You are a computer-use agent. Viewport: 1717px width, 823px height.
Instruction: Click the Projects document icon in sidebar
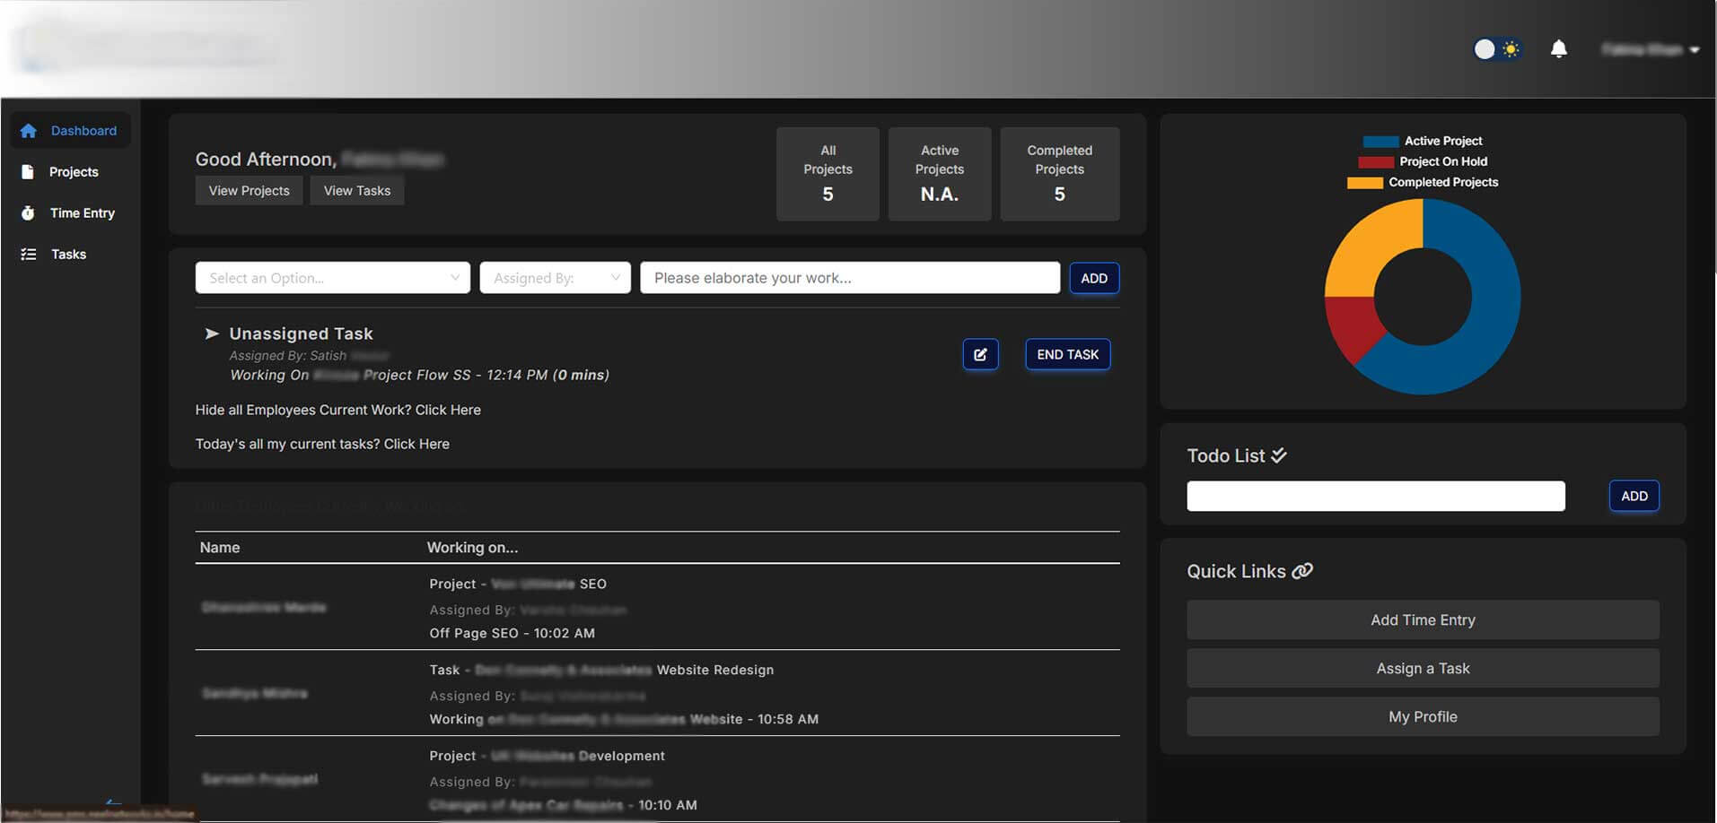[x=28, y=172]
